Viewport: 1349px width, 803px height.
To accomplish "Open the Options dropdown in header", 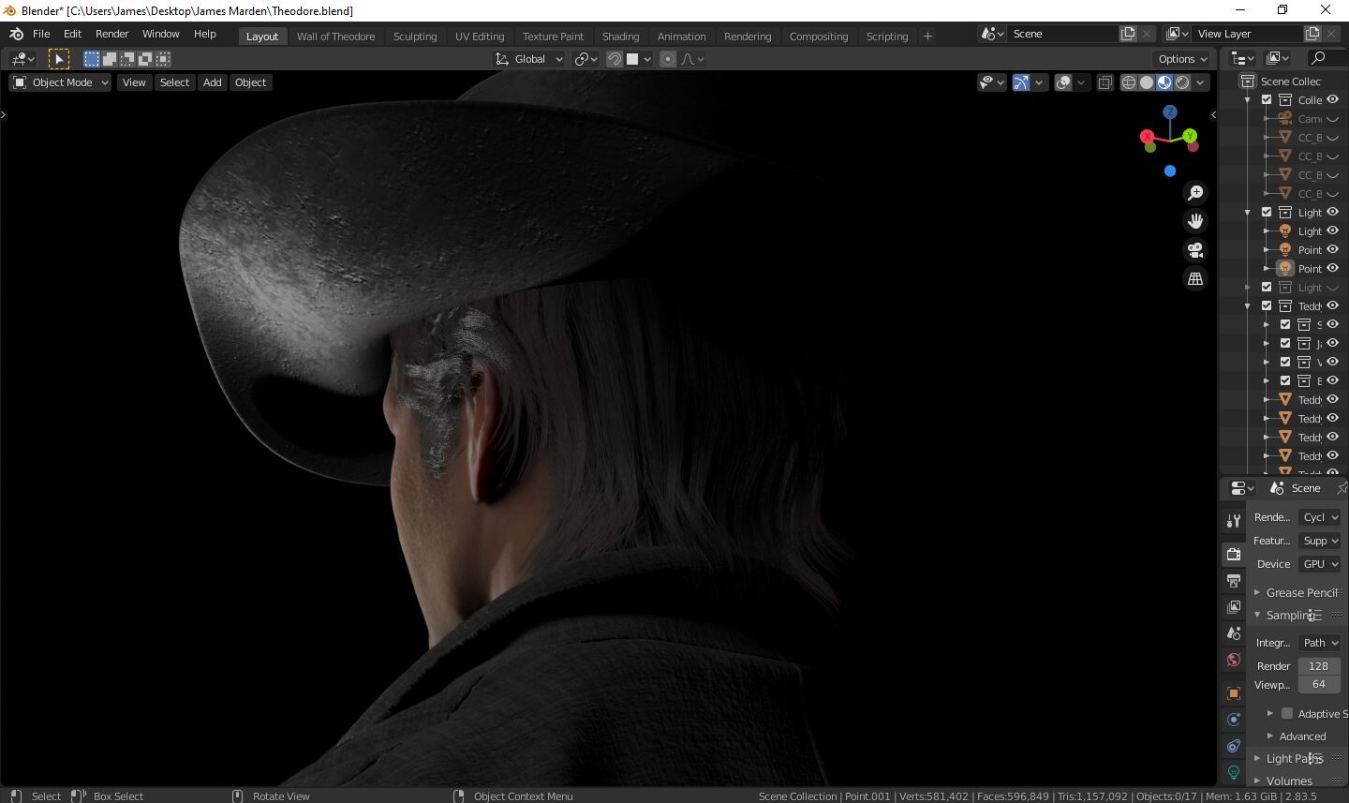I will pyautogui.click(x=1182, y=59).
